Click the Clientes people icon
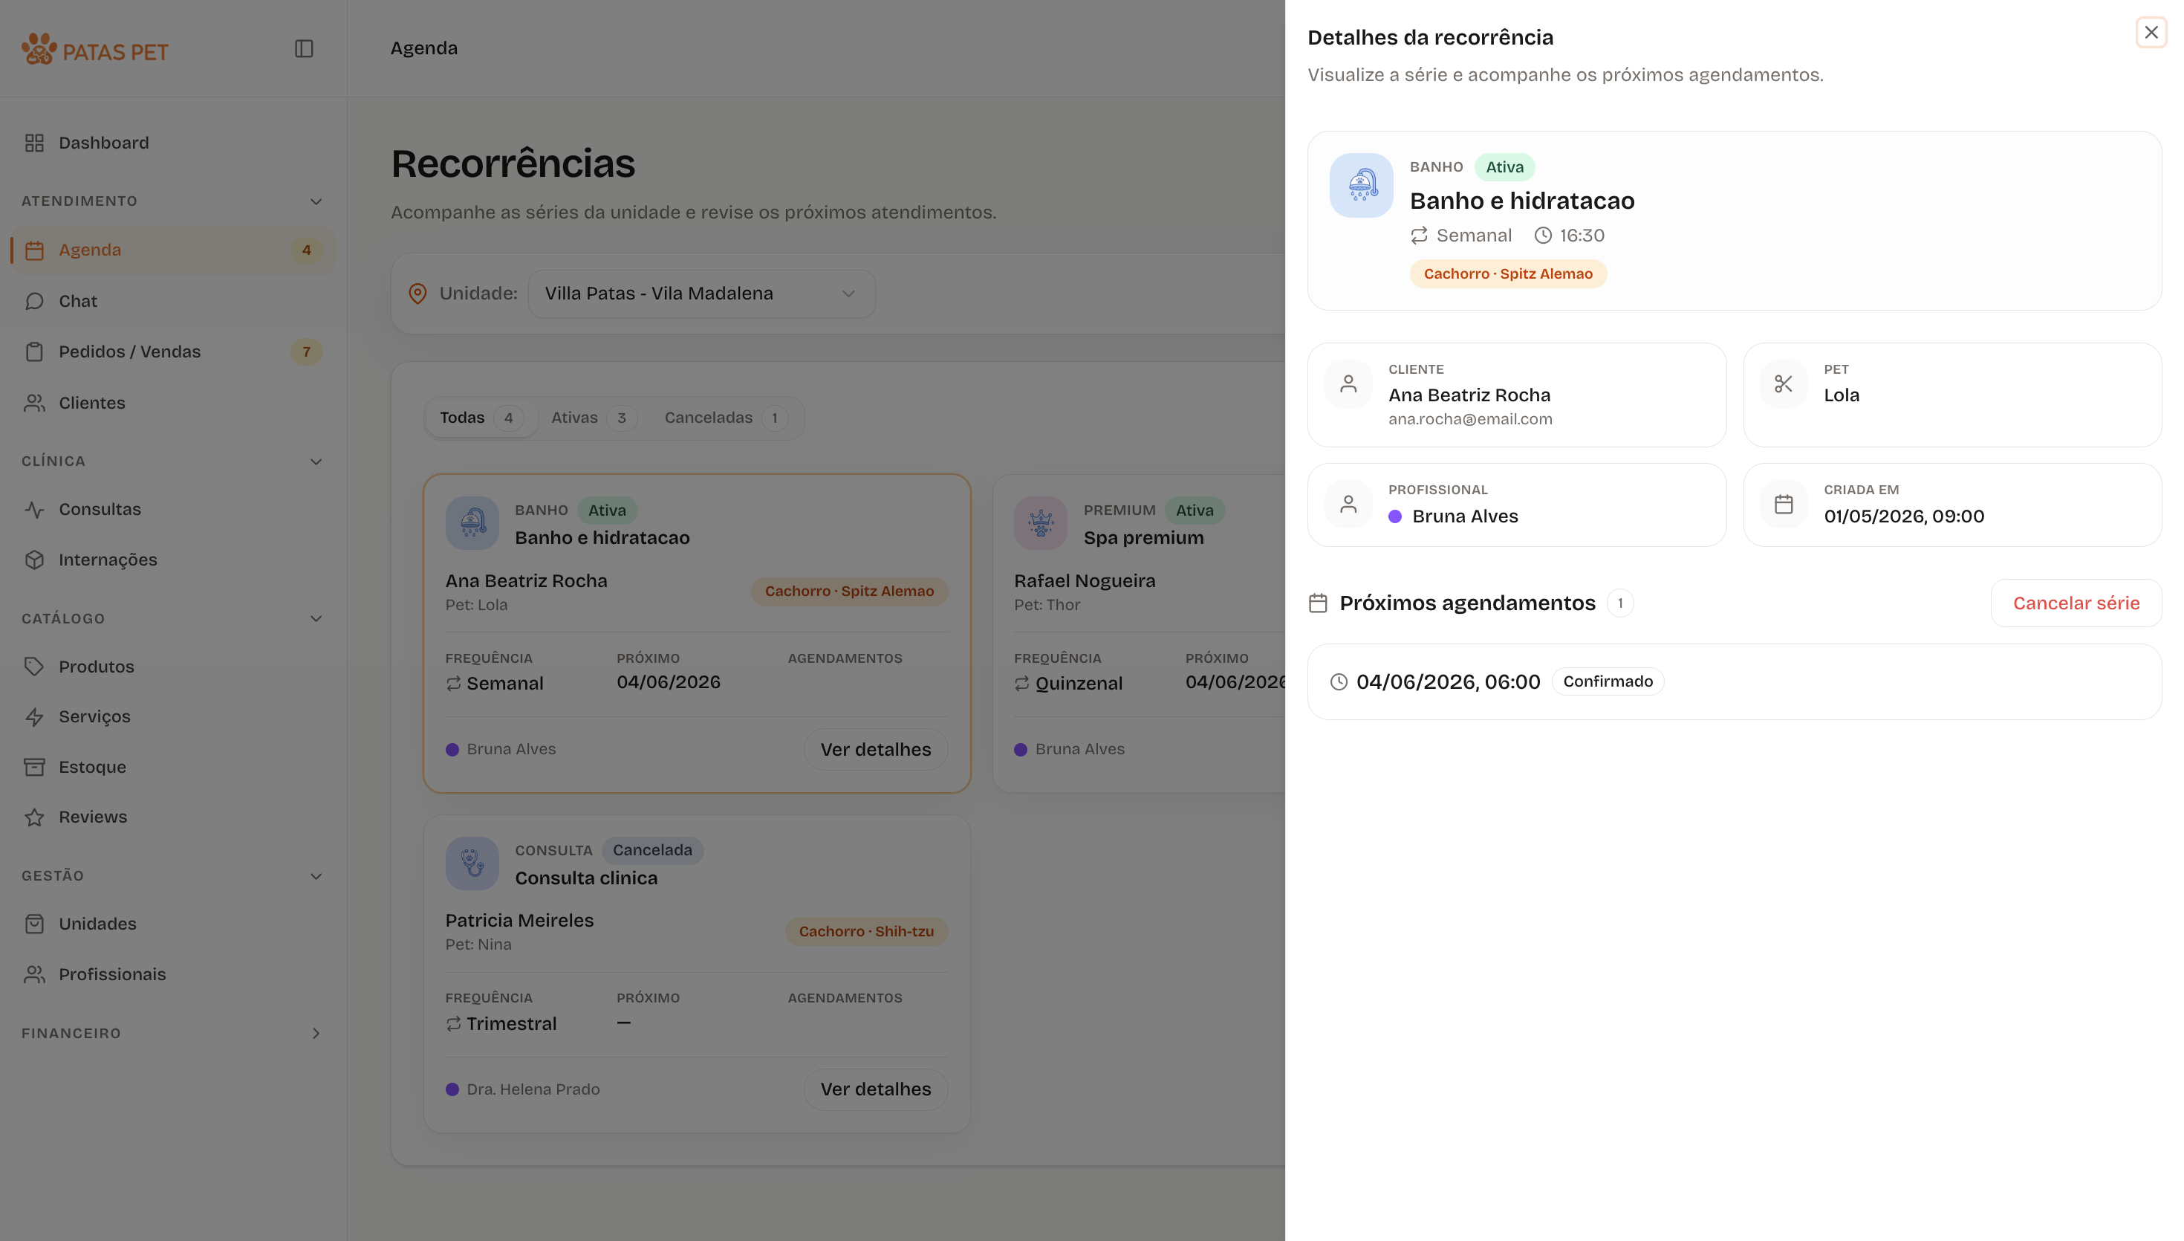Screen dimensions: 2184x1241 (x=34, y=402)
